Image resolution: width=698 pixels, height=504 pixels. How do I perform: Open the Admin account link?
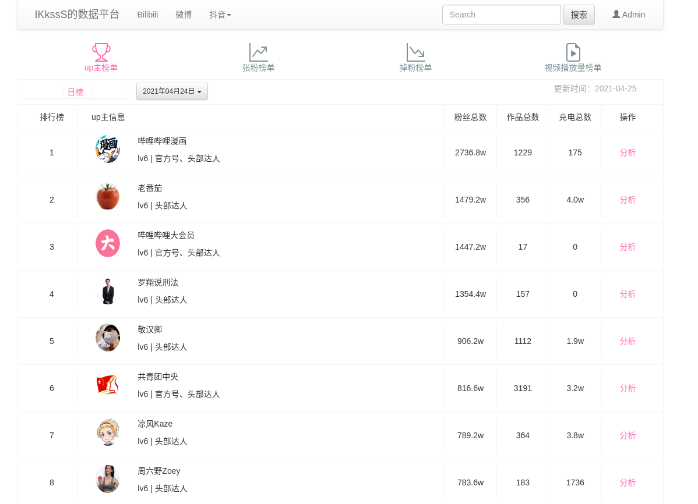pos(629,15)
